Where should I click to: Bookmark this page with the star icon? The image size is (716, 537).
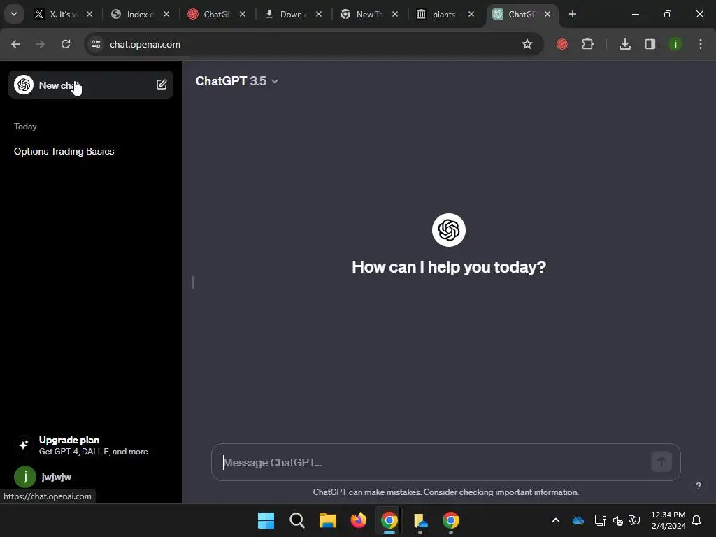(527, 44)
